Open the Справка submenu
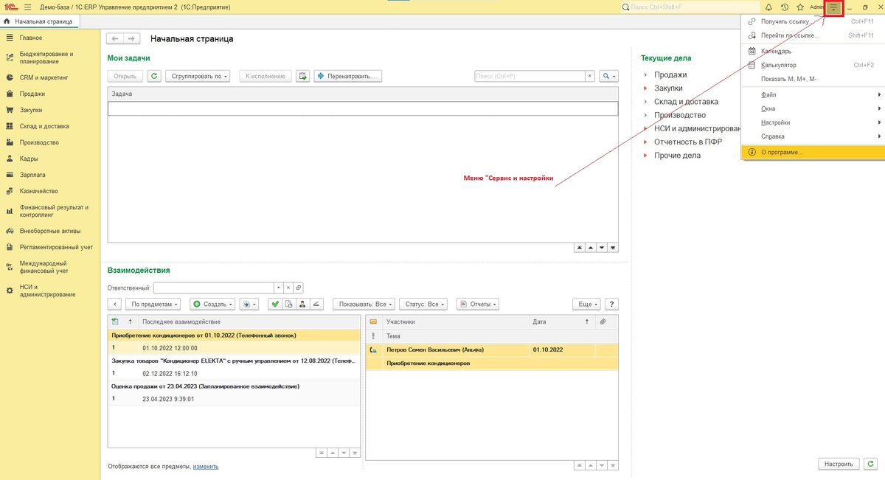The width and height of the screenshot is (885, 480). tap(813, 136)
